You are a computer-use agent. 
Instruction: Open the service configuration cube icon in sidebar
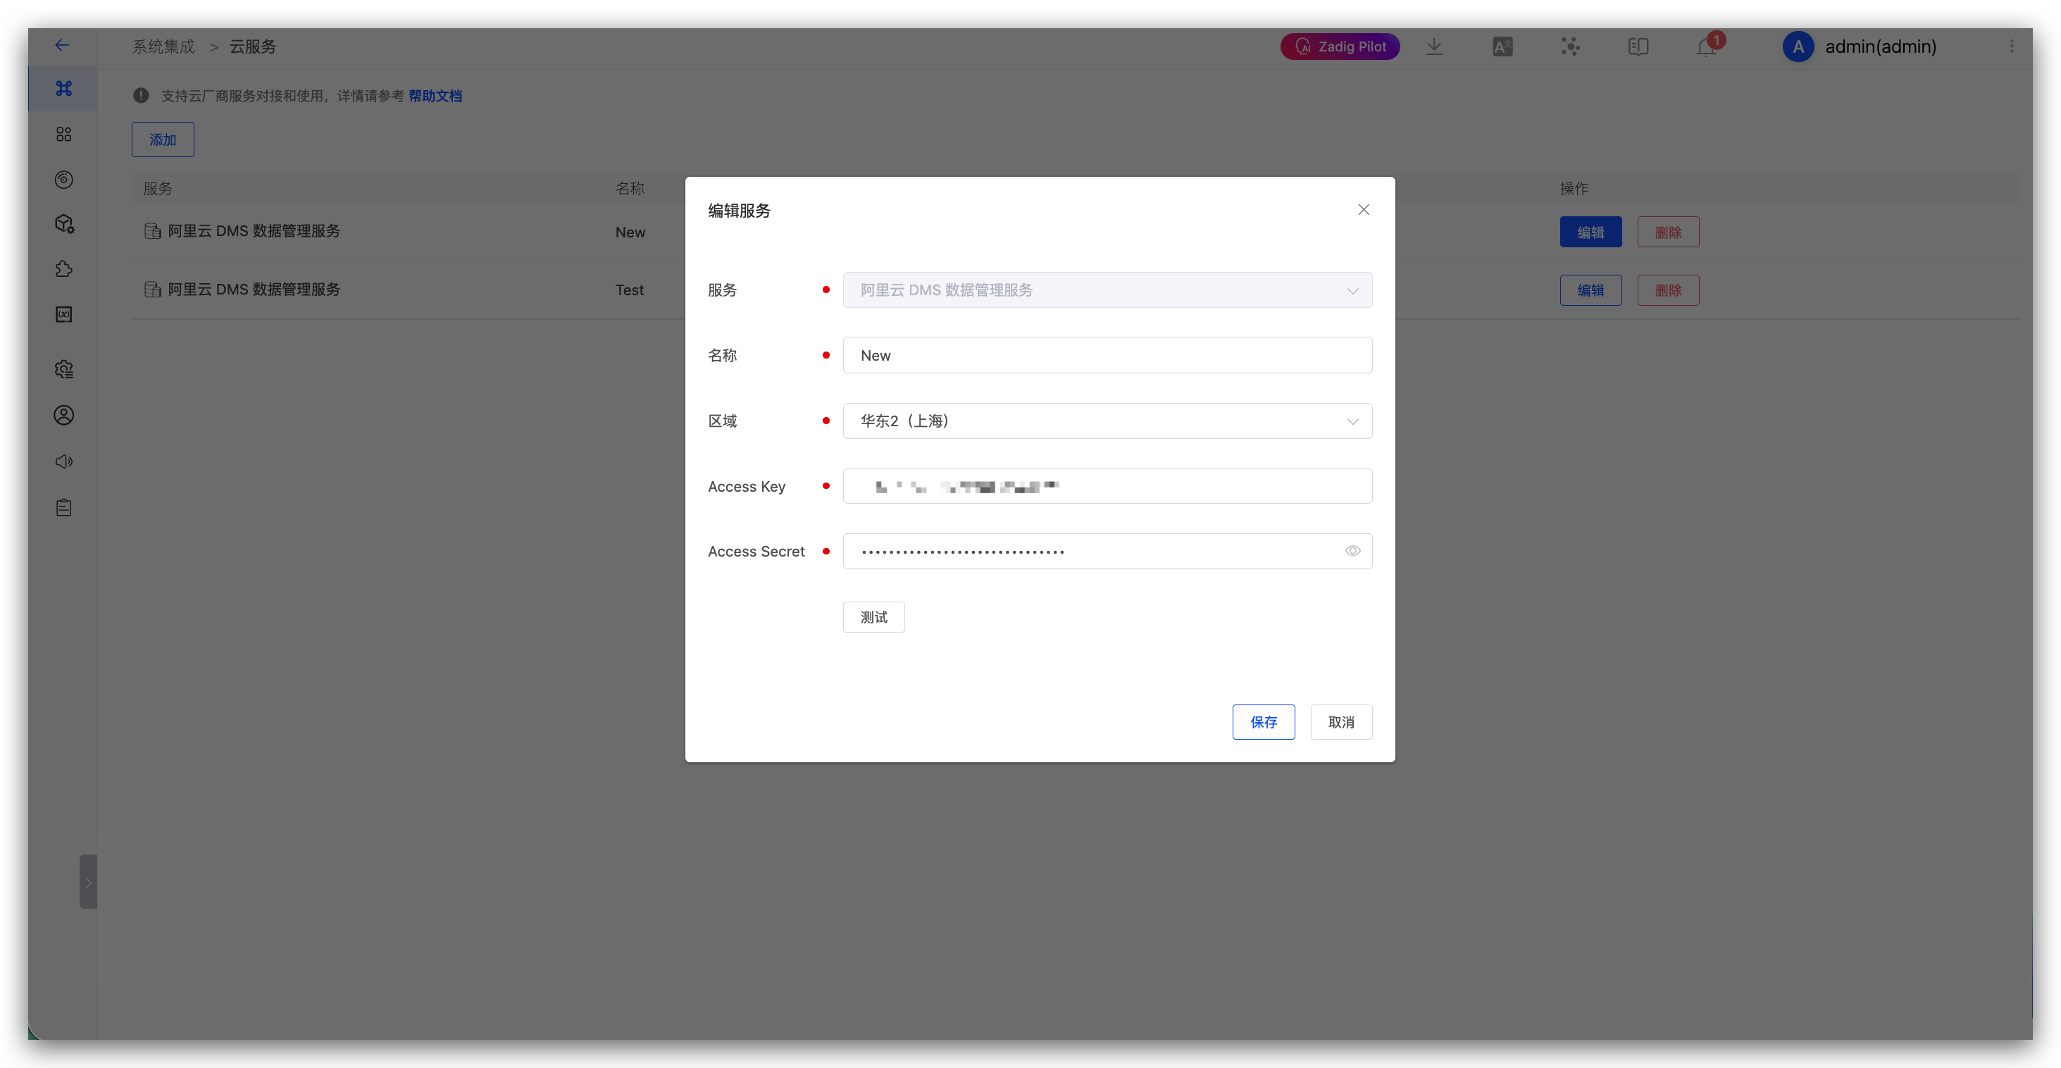[x=64, y=224]
